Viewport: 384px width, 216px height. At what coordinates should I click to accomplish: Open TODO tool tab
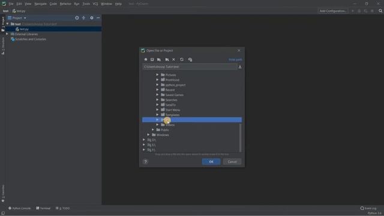pos(62,208)
